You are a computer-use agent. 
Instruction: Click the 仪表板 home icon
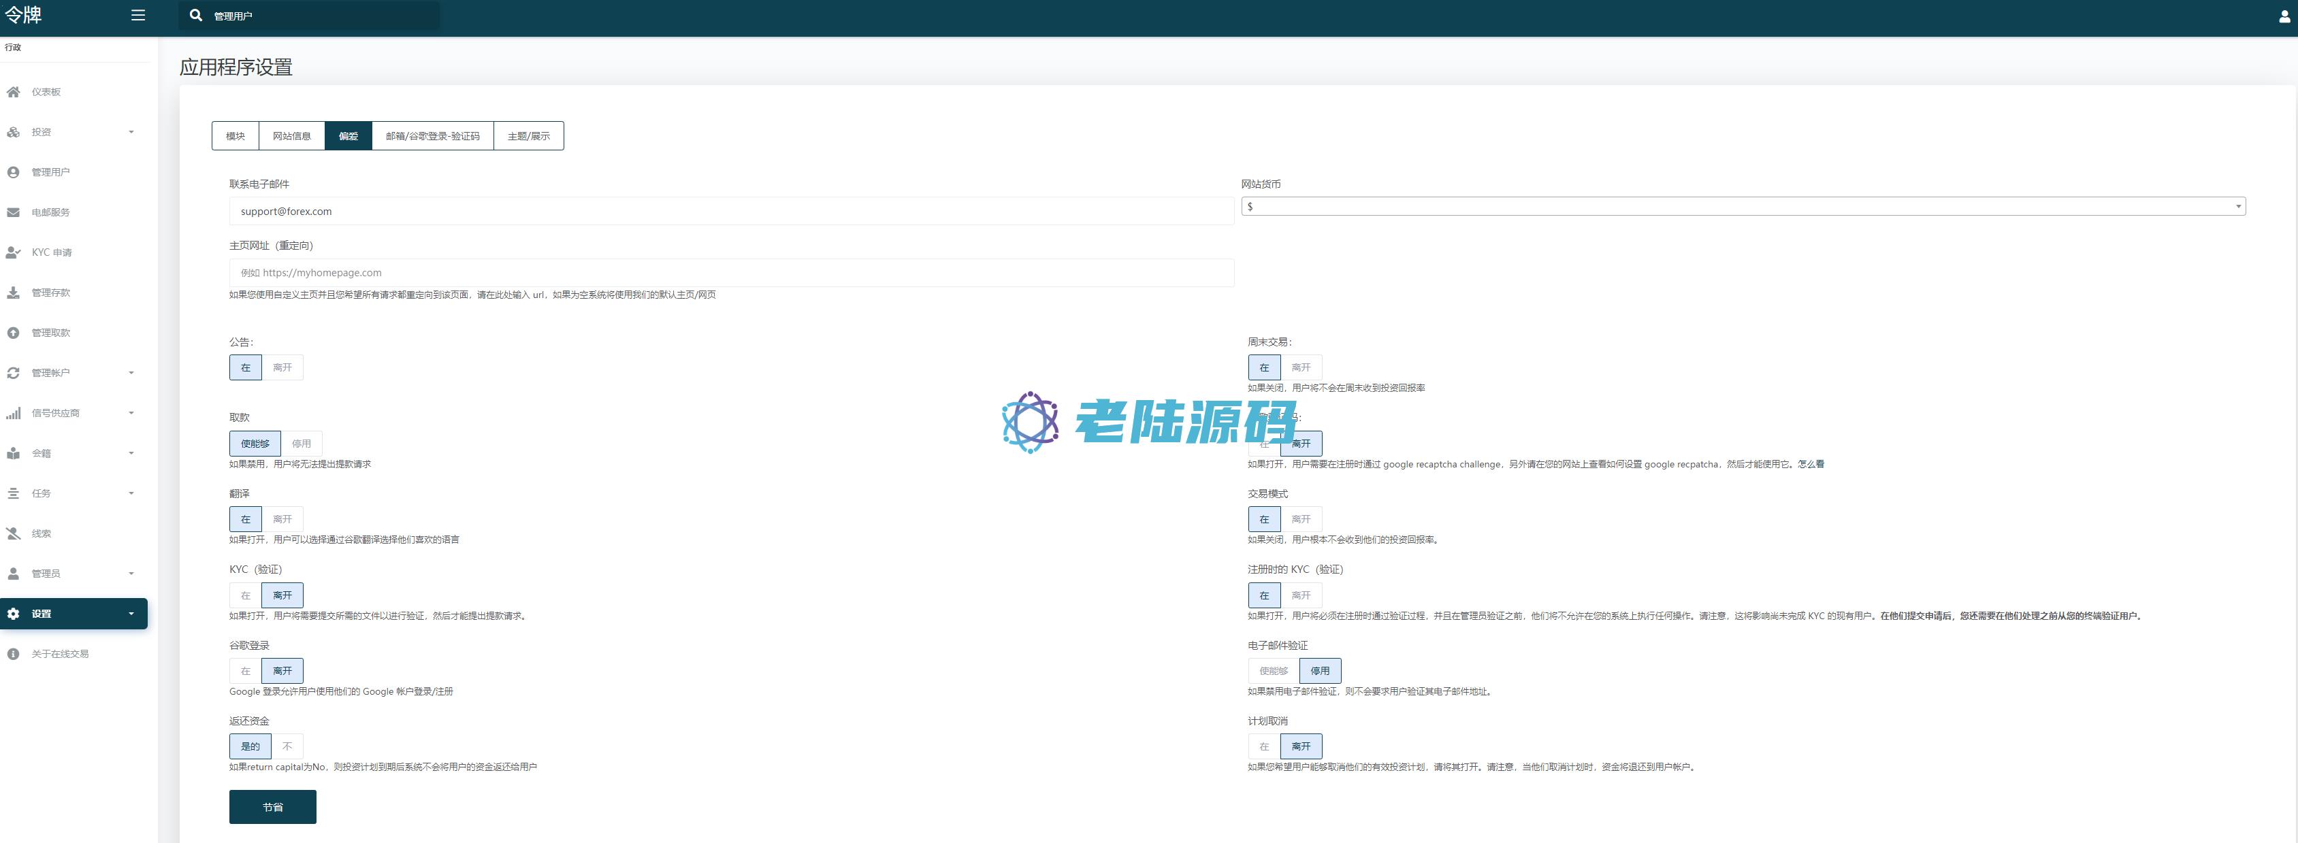(x=14, y=92)
